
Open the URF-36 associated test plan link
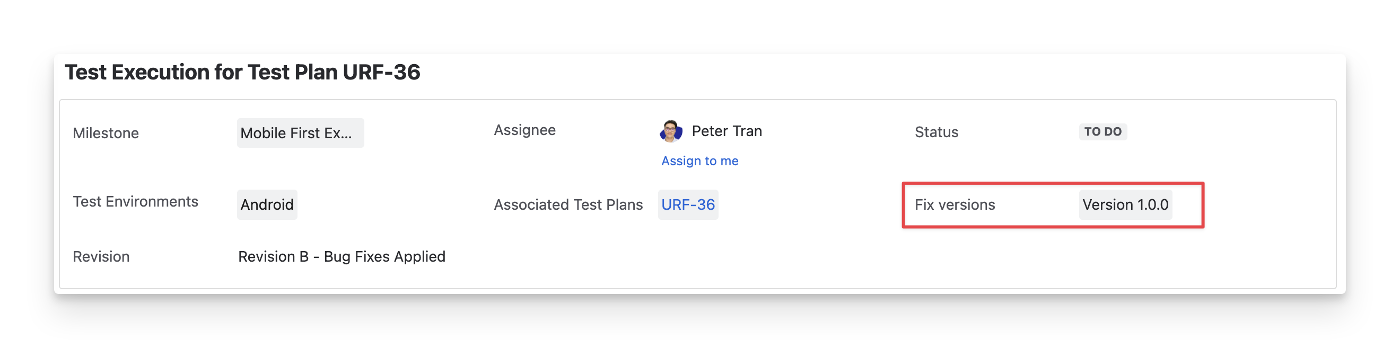tap(687, 204)
